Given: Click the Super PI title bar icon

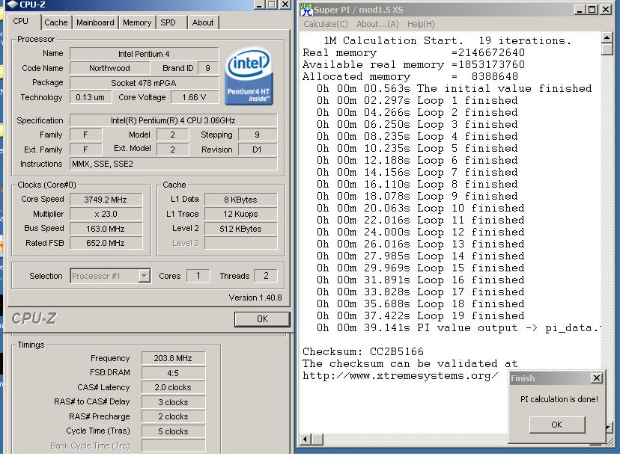Looking at the screenshot, I should tap(306, 9).
